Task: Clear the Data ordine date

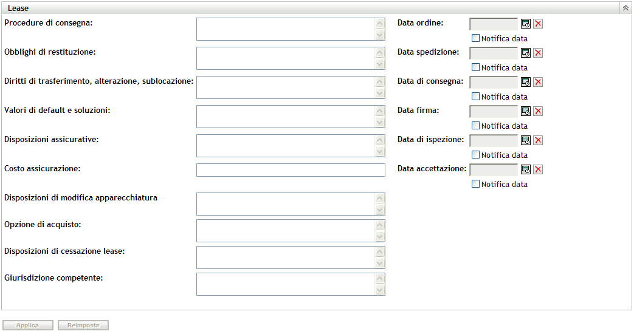Action: 538,24
